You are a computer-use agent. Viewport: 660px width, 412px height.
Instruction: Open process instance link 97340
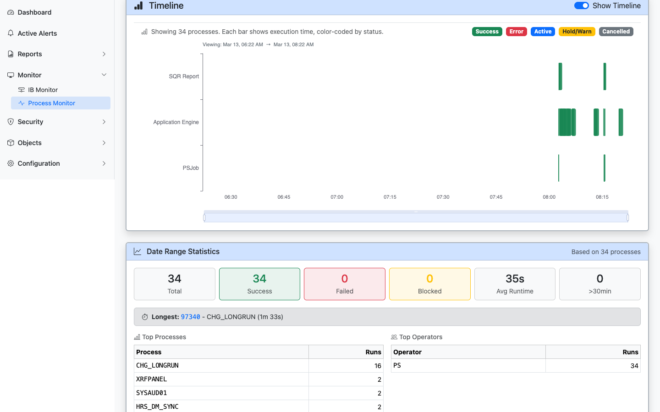point(191,317)
